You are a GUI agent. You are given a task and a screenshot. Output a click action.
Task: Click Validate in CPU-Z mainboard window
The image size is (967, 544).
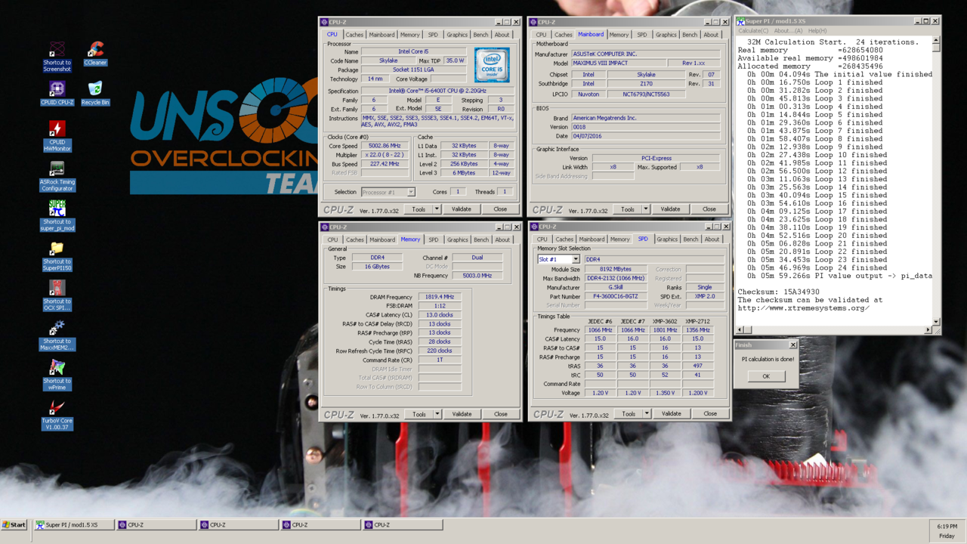tap(670, 209)
